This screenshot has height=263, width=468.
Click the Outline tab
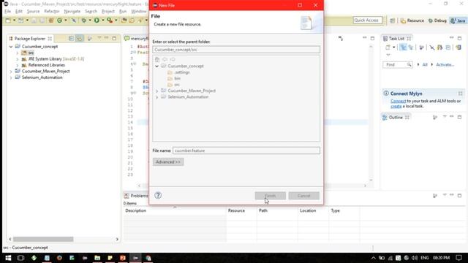[x=396, y=118]
